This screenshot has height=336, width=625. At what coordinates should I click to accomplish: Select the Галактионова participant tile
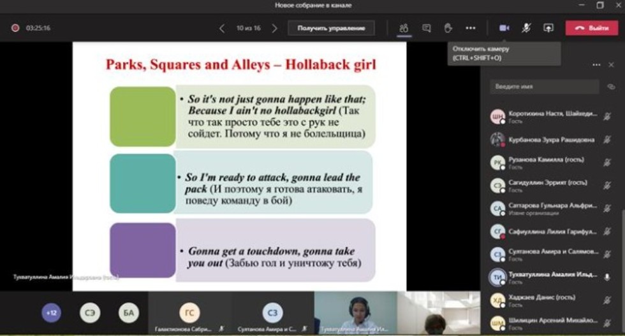point(189,314)
